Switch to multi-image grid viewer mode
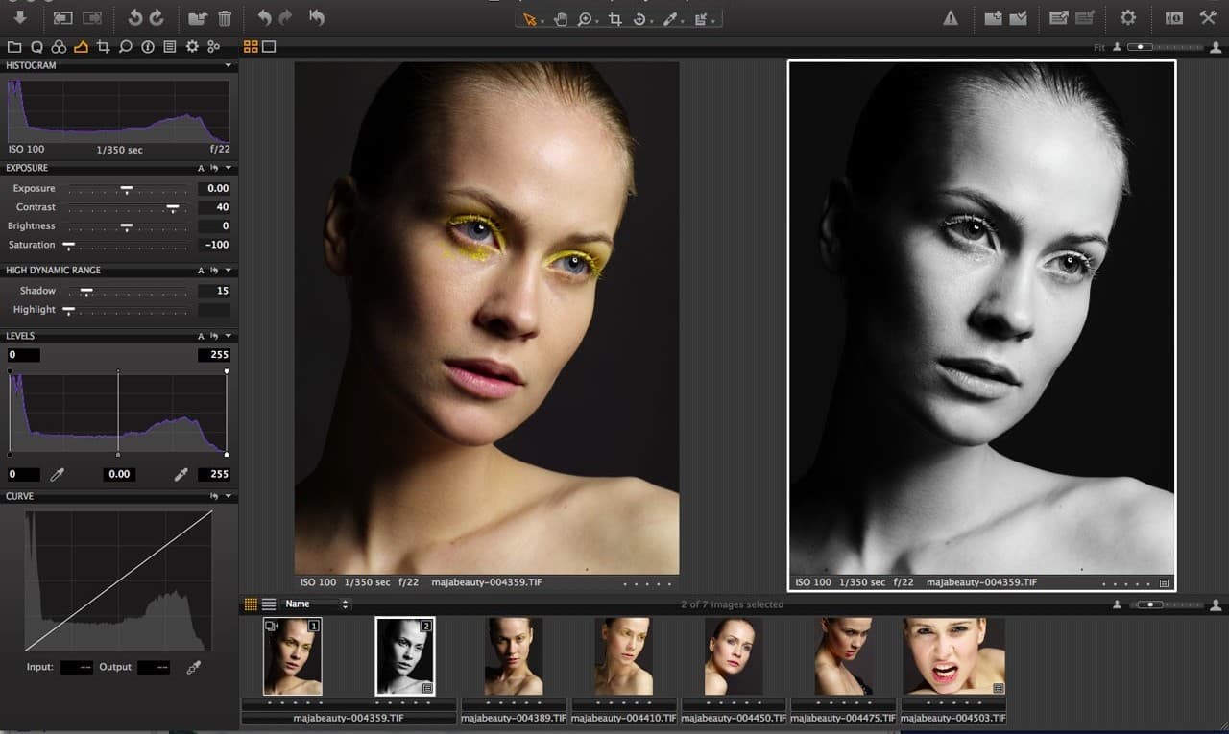The width and height of the screenshot is (1229, 734). pos(251,46)
